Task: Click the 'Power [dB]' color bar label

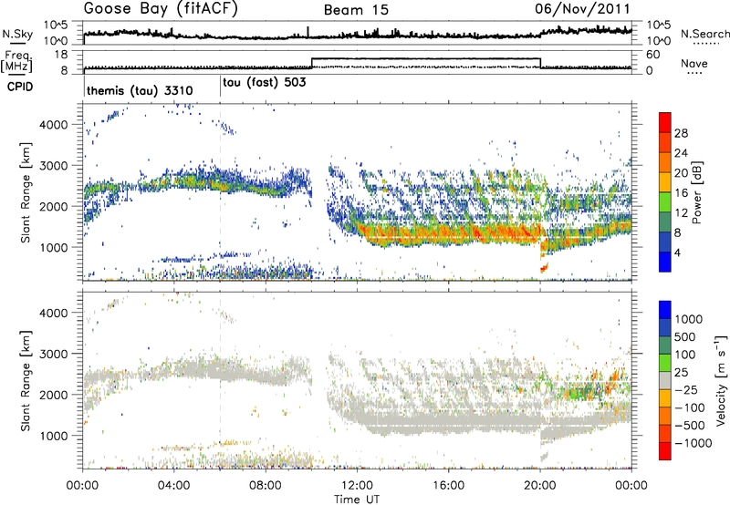Action: click(696, 192)
